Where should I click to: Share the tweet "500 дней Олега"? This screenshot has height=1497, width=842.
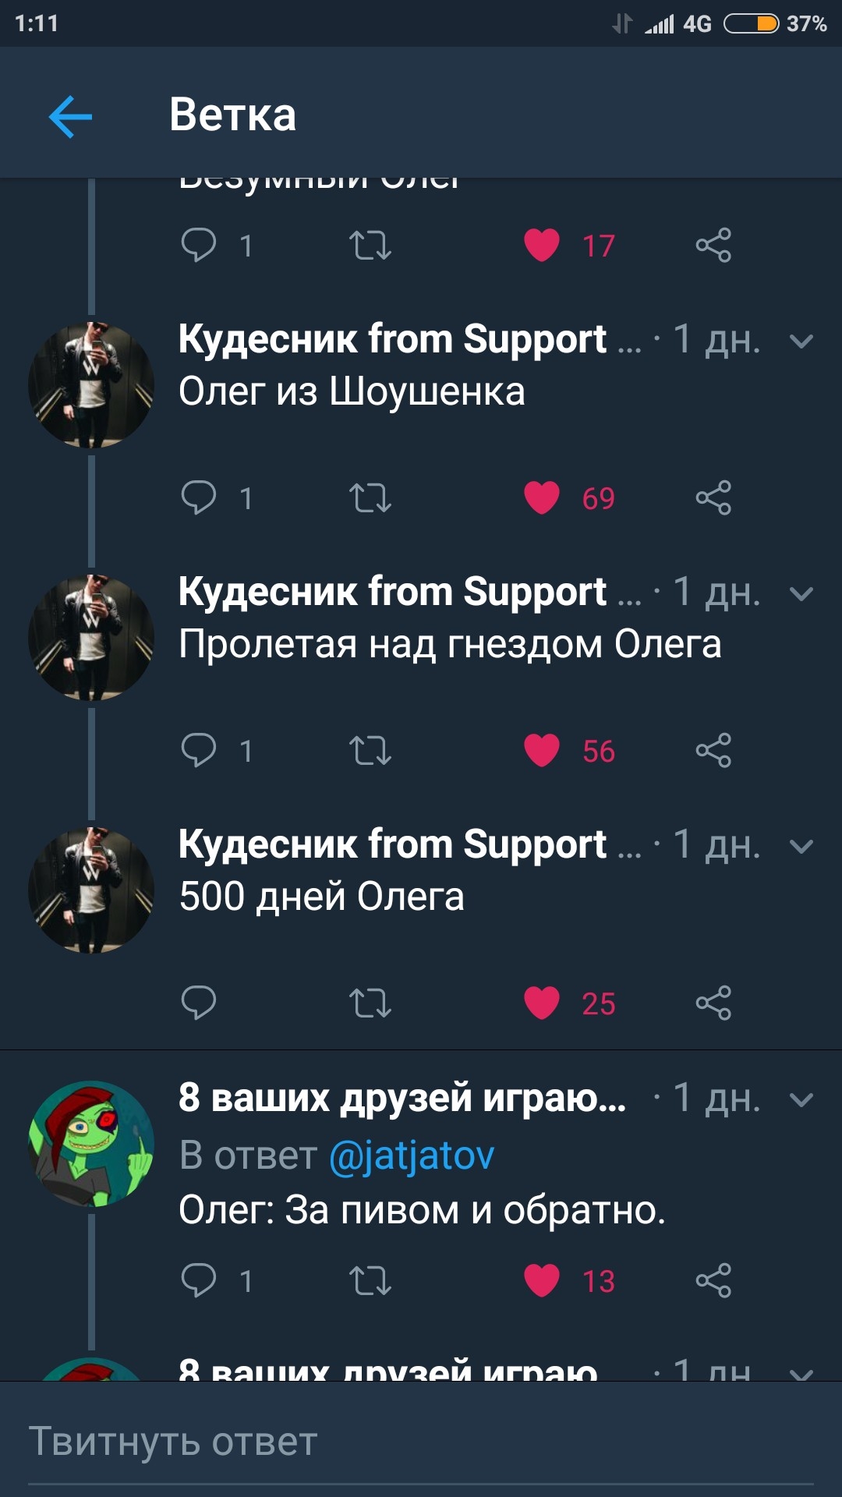(713, 1003)
